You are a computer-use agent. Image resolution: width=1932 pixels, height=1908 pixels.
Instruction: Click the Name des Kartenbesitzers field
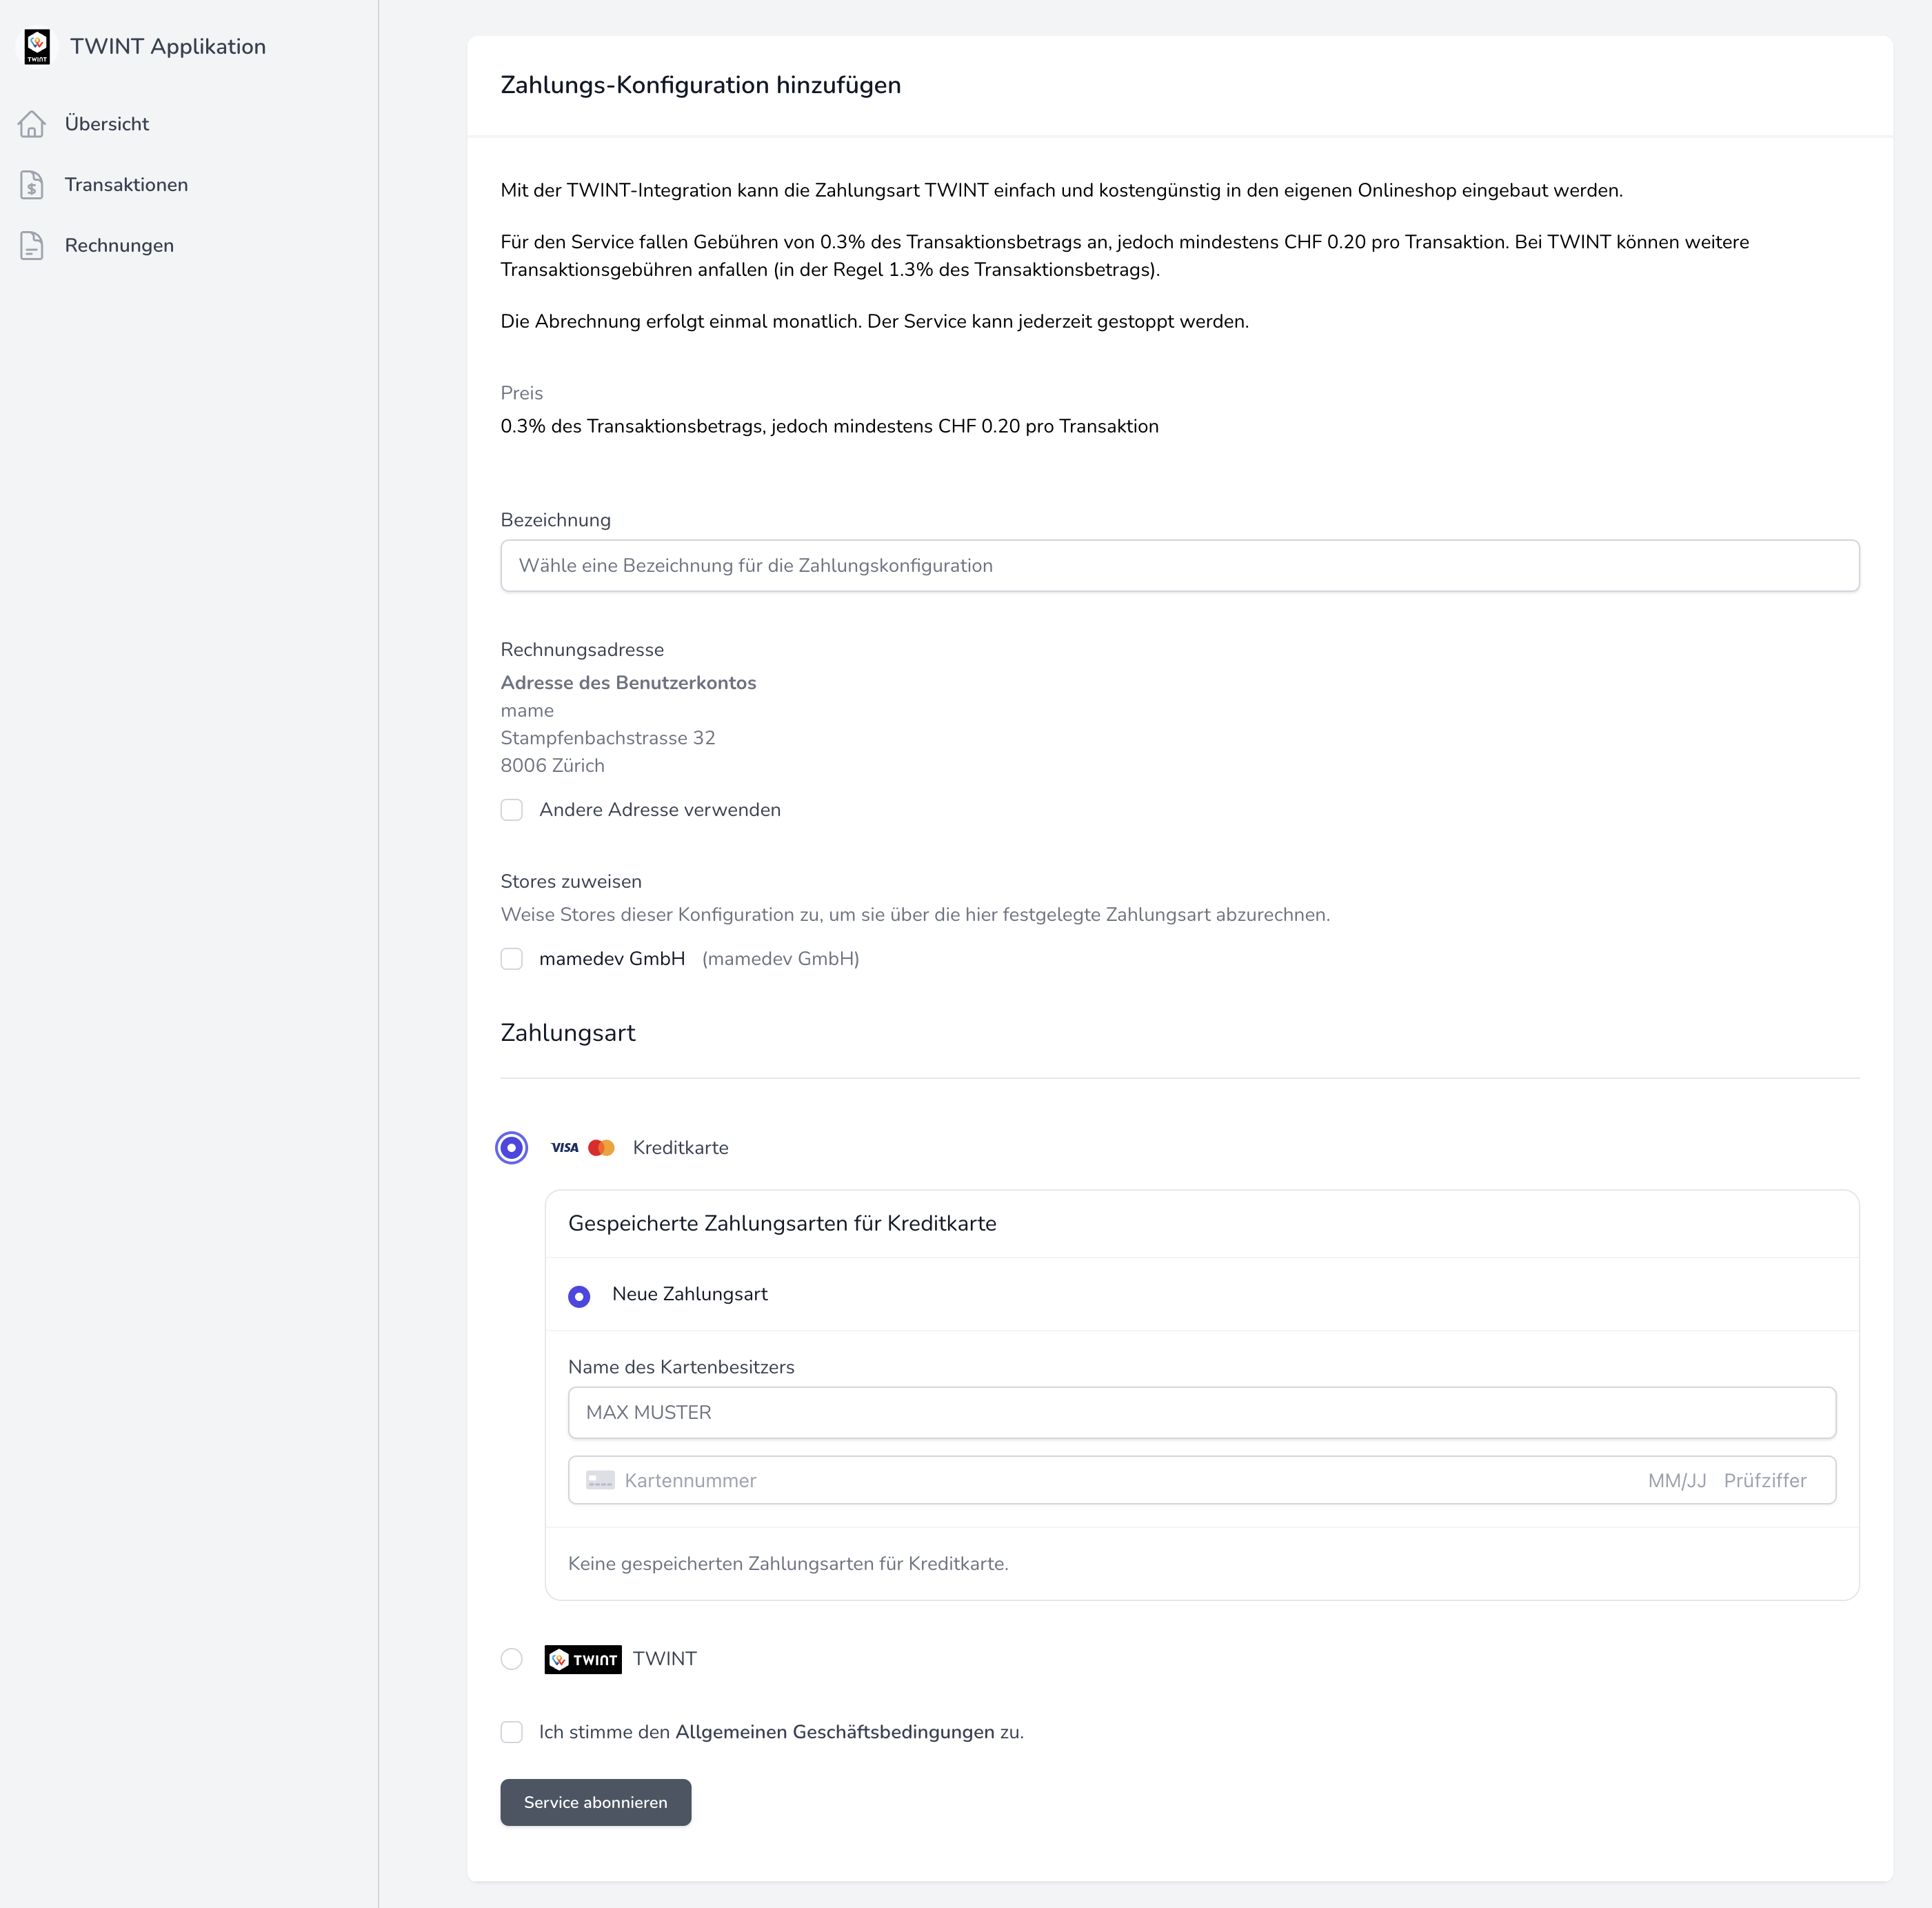coord(1202,1413)
